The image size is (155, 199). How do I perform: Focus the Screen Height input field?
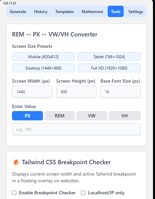pyautogui.click(x=76, y=92)
